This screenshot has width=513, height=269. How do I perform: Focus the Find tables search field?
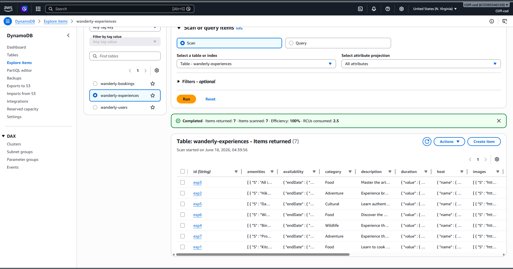pyautogui.click(x=125, y=56)
